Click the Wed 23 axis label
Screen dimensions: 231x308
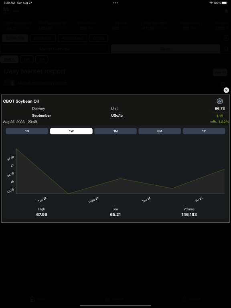pyautogui.click(x=93, y=200)
